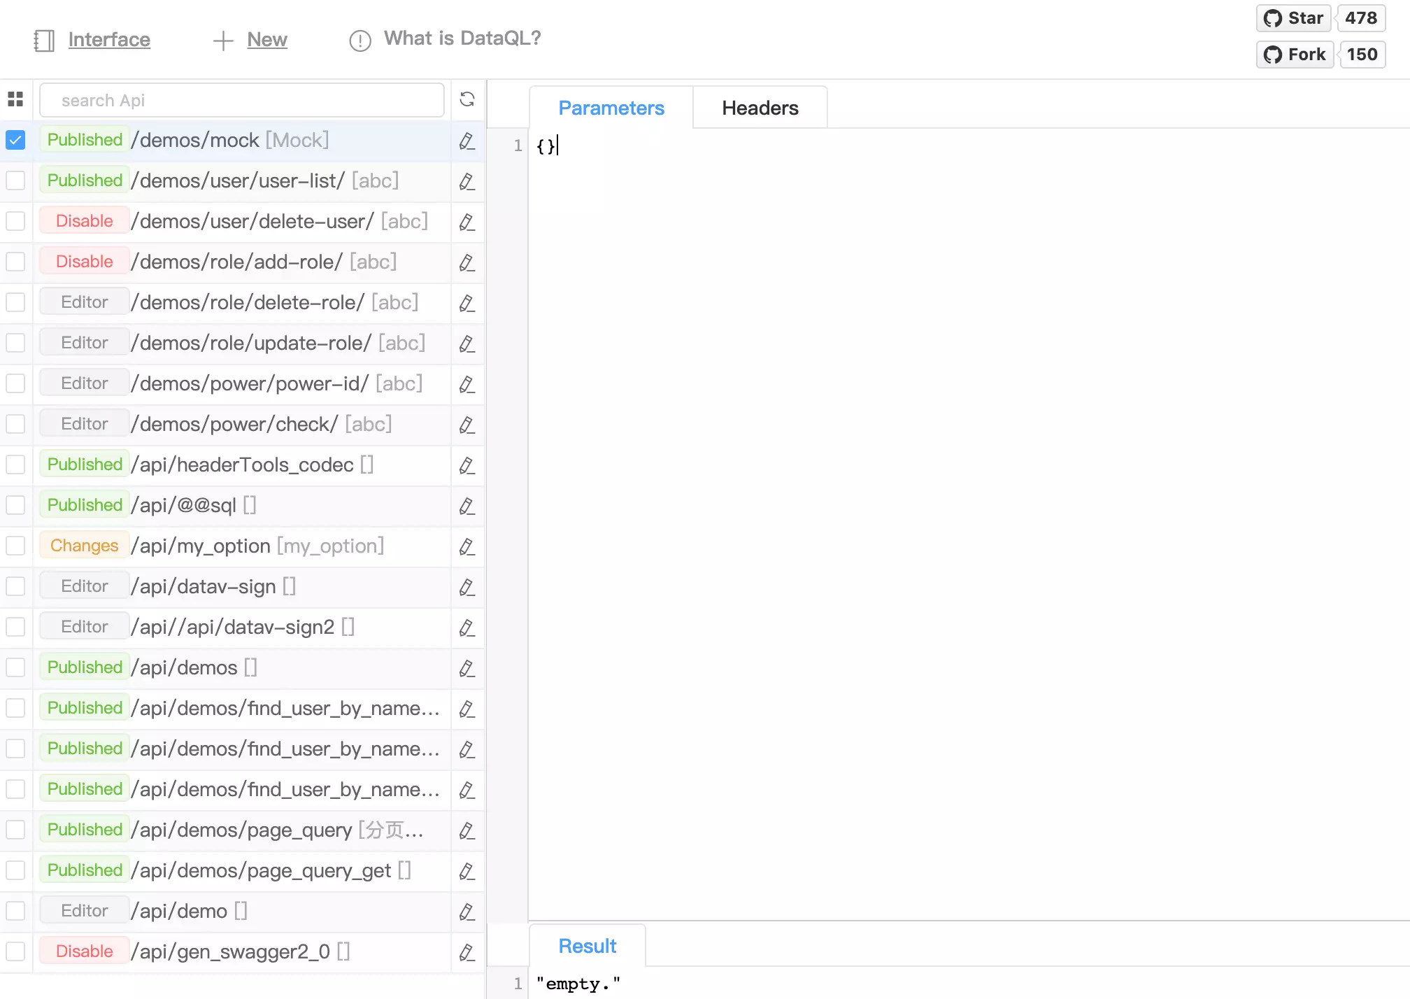Click edit pencil for /demos/mock

(467, 141)
